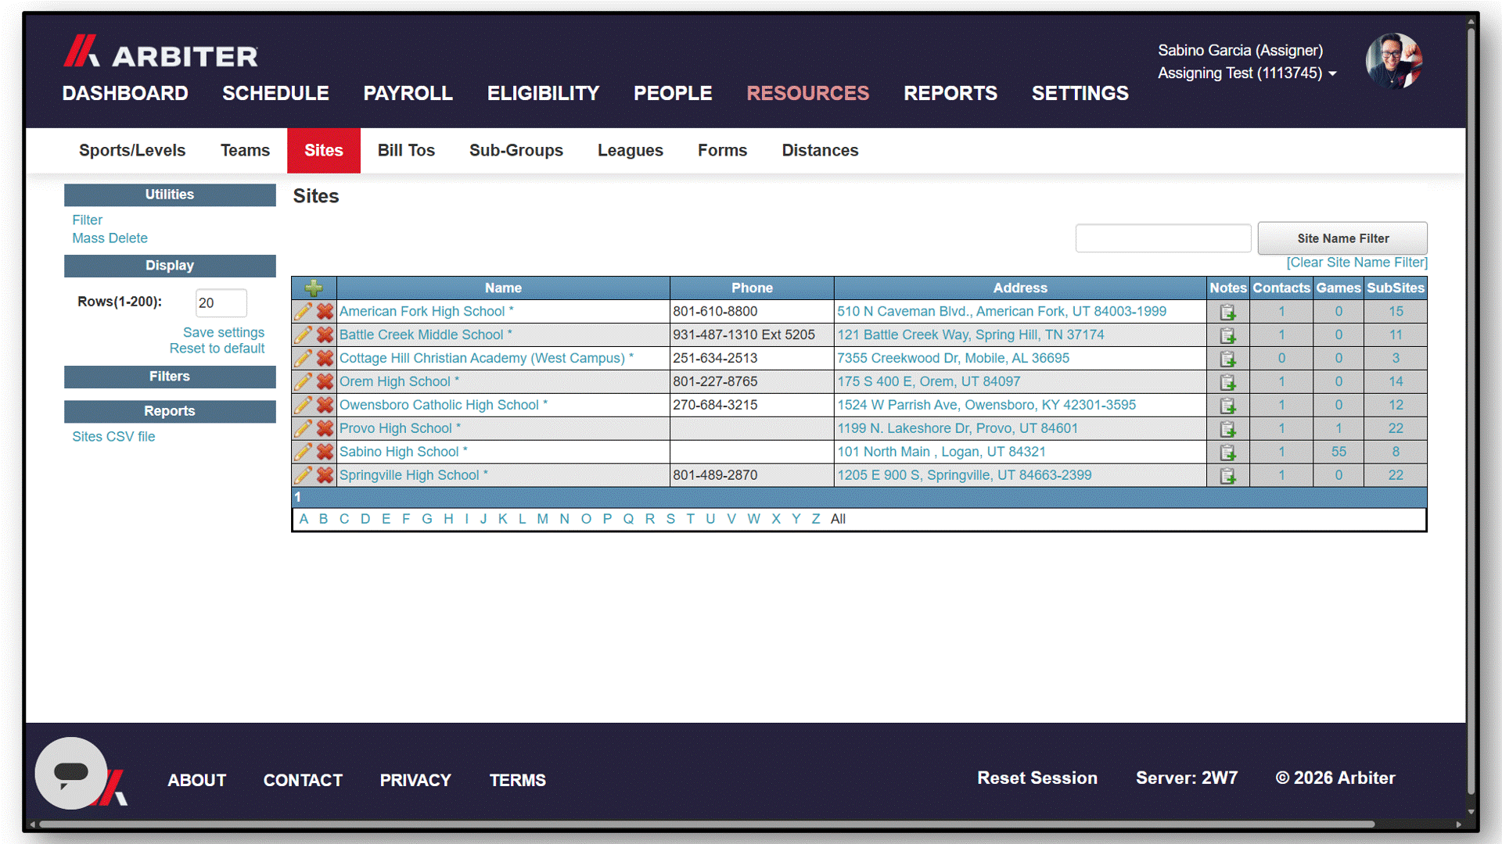Open notes for Battle Creek Middle School
Viewport: 1502px width, 844px height.
(x=1227, y=335)
